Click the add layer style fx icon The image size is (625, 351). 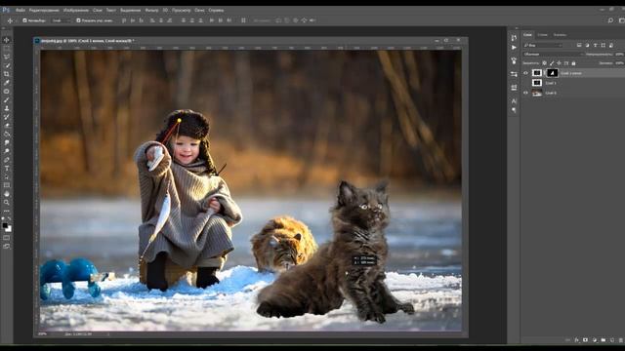click(x=577, y=340)
